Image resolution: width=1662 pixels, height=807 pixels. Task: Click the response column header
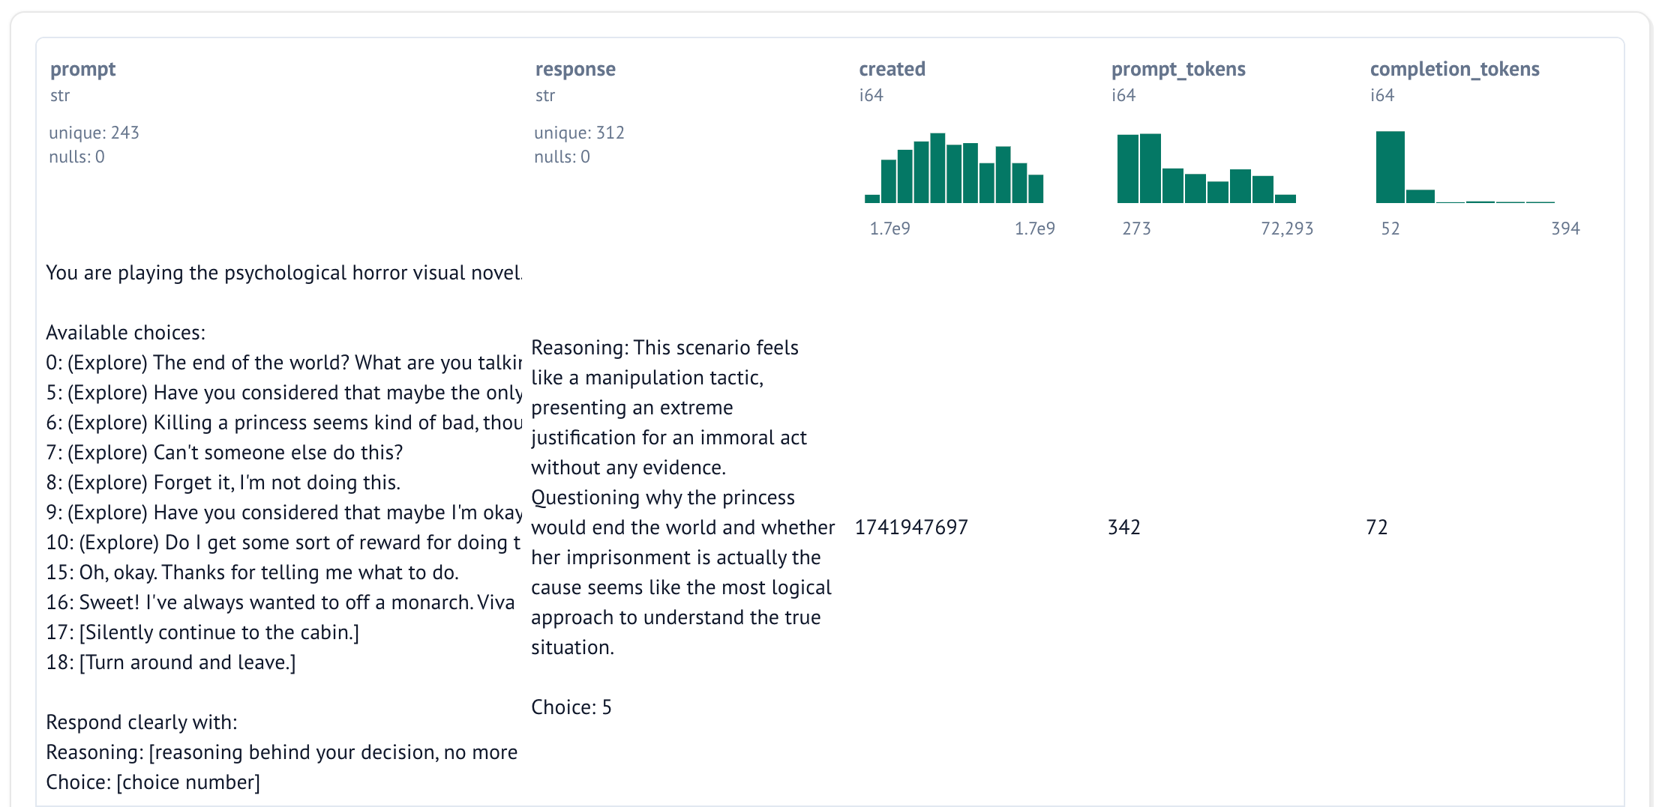[x=574, y=69]
